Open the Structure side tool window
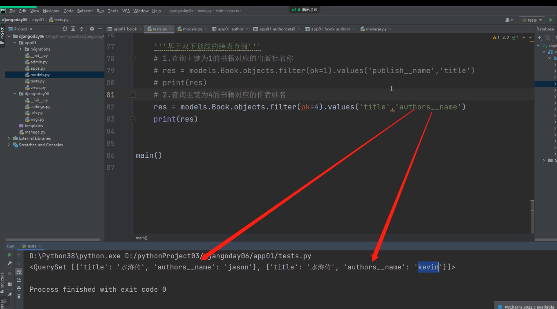 (x=2, y=283)
